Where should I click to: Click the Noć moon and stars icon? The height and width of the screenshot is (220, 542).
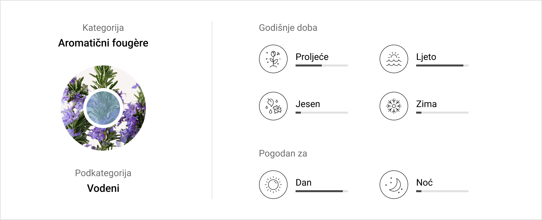394,185
